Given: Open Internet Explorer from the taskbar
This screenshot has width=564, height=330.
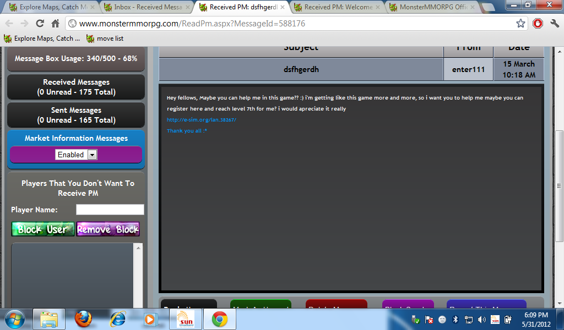Looking at the screenshot, I should [x=118, y=319].
